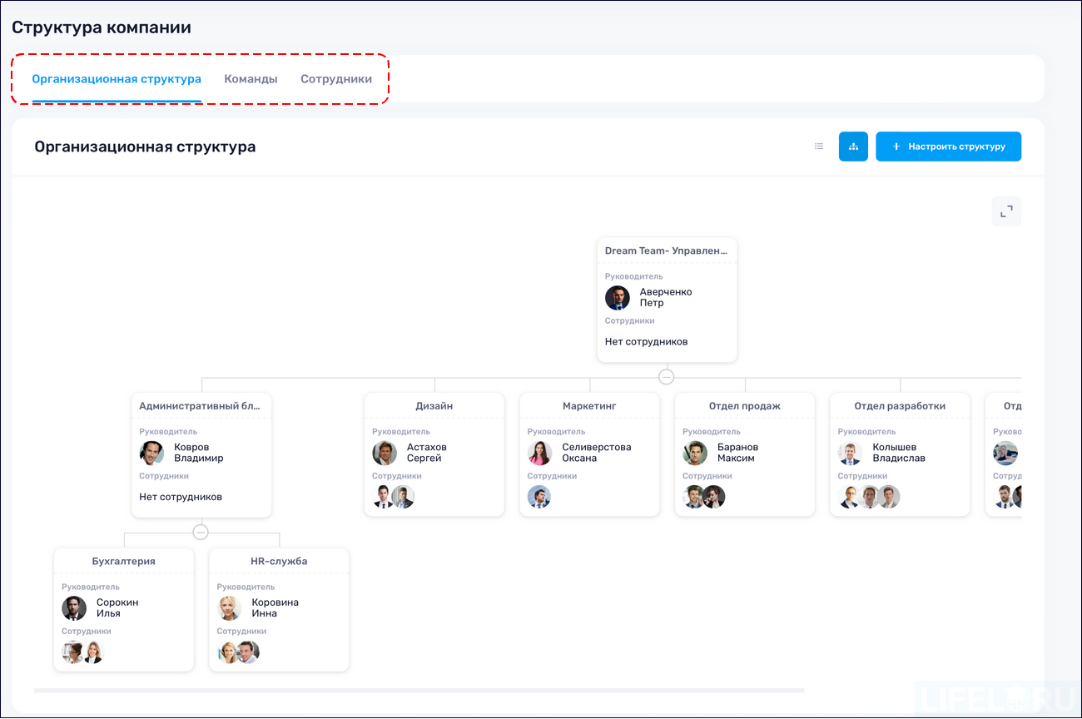Switch to the Команды tab
This screenshot has width=1082, height=719.
(251, 78)
